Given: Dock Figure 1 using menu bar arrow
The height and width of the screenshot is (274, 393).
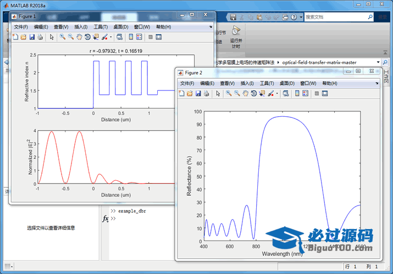Looking at the screenshot, I should pos(211,26).
